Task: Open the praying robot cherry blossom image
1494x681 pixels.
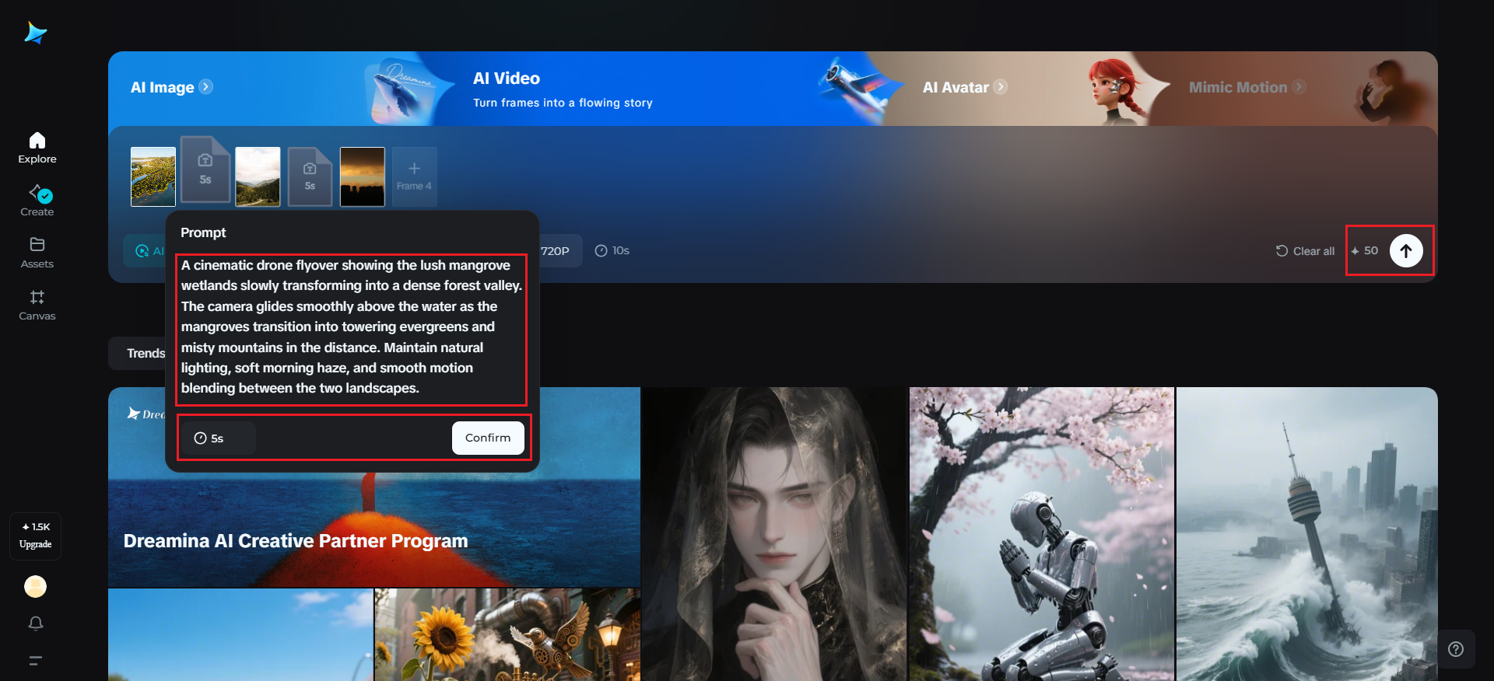Action: (1042, 534)
